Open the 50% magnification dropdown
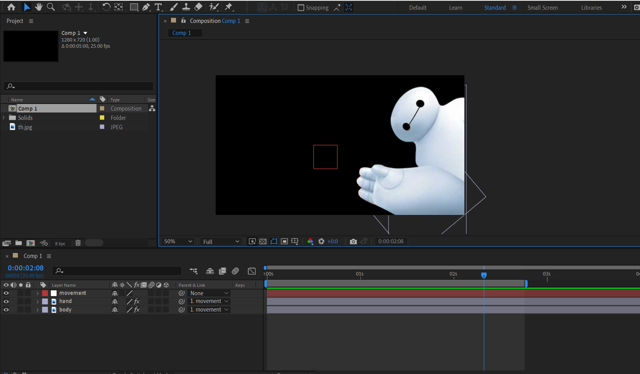640x374 pixels. (x=178, y=241)
